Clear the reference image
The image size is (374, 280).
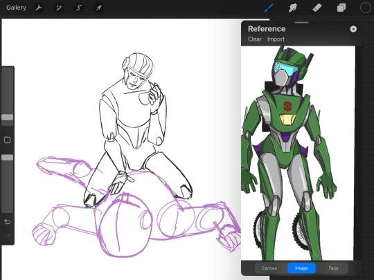click(254, 39)
